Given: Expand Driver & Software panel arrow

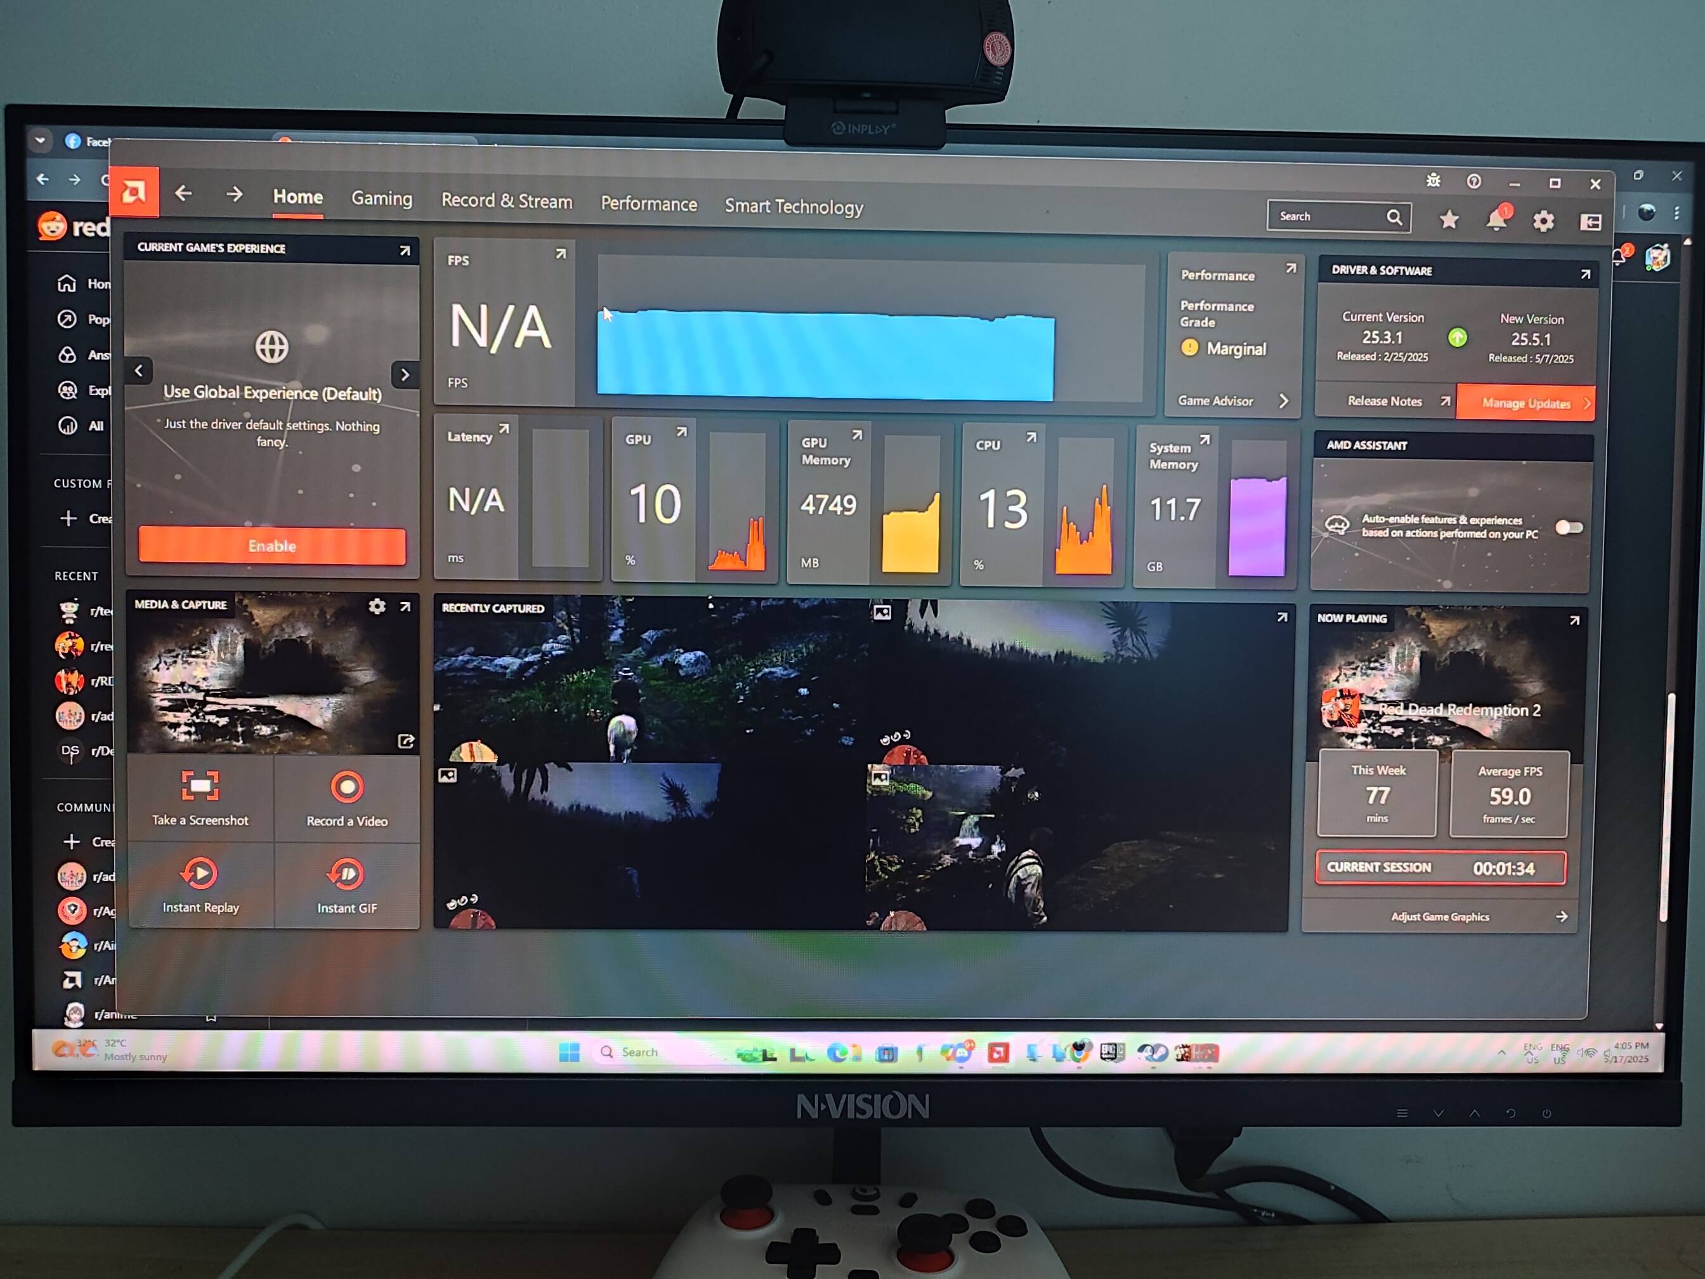Looking at the screenshot, I should [x=1586, y=275].
